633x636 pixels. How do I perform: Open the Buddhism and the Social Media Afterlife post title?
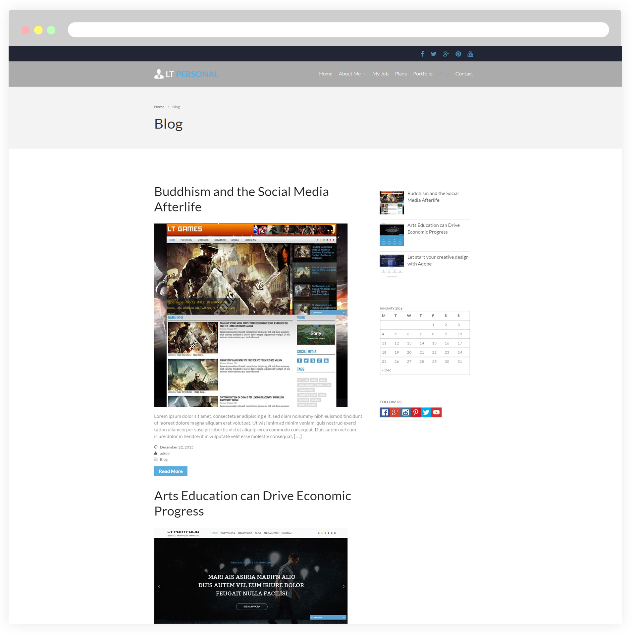241,199
